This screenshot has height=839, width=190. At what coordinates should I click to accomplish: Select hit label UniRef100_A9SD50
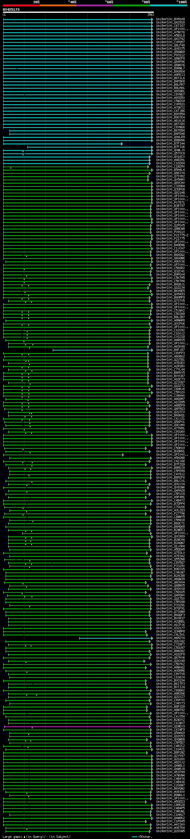(x=170, y=98)
